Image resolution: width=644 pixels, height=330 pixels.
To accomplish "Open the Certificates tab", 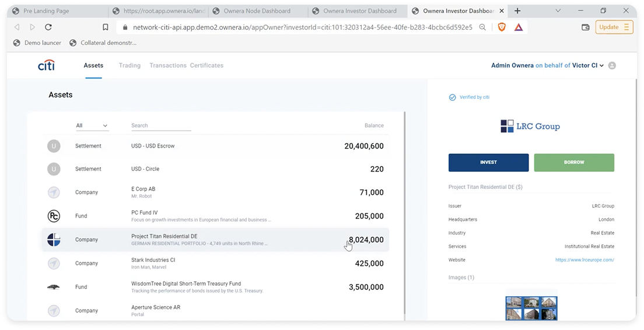I will 206,65.
